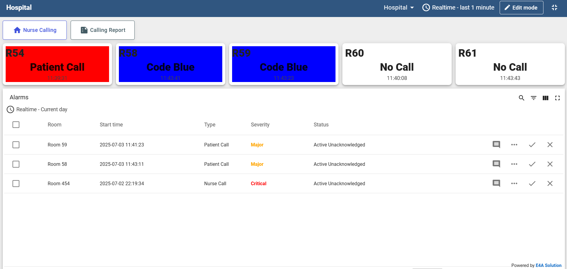Exit fullscreen using top-right collapse icon
The width and height of the screenshot is (567, 269).
554,8
